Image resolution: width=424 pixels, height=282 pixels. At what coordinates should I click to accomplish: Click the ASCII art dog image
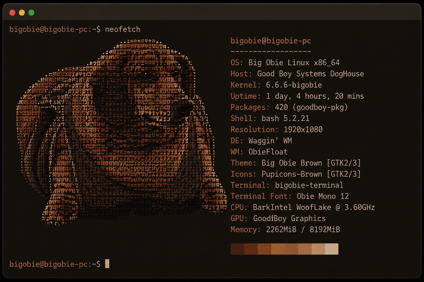click(x=121, y=132)
